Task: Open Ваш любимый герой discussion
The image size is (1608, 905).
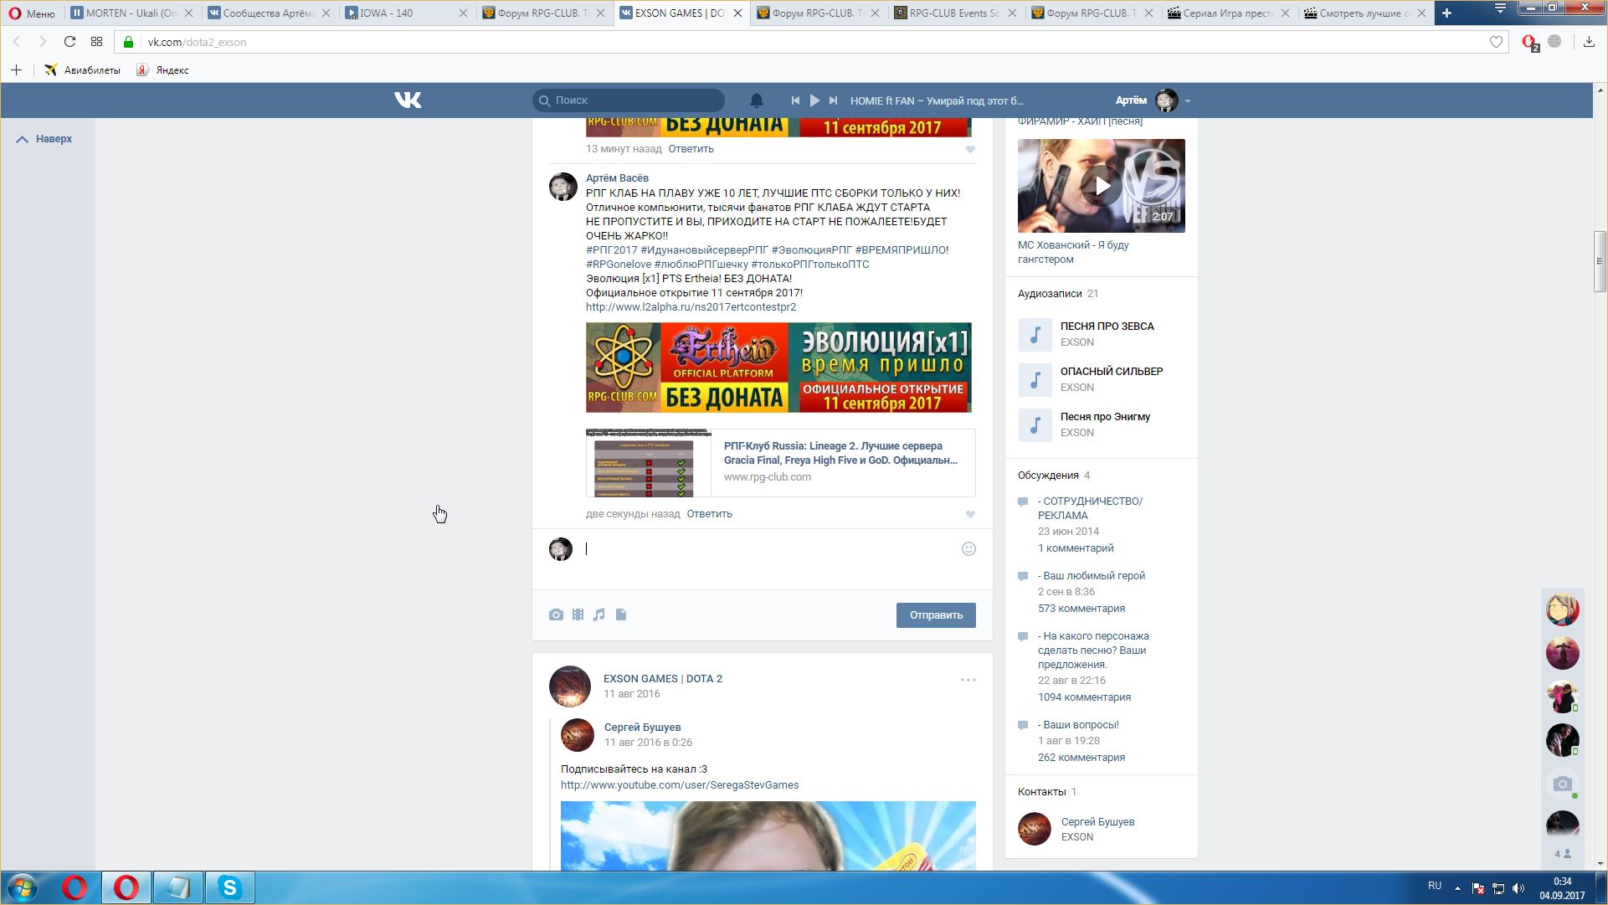Action: tap(1092, 576)
